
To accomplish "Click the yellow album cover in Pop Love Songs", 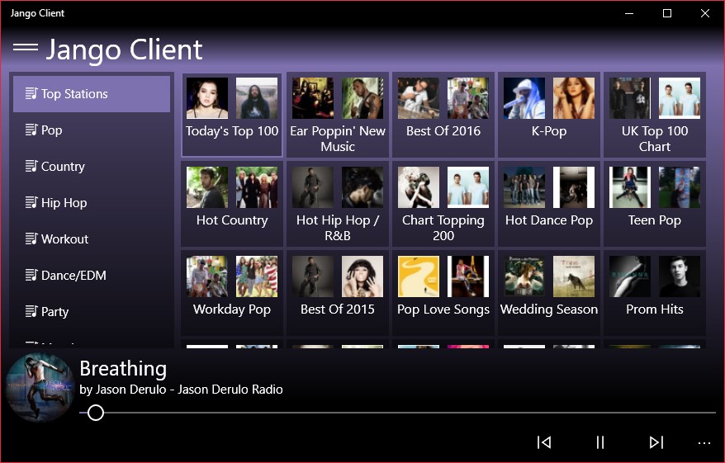I will coord(419,276).
